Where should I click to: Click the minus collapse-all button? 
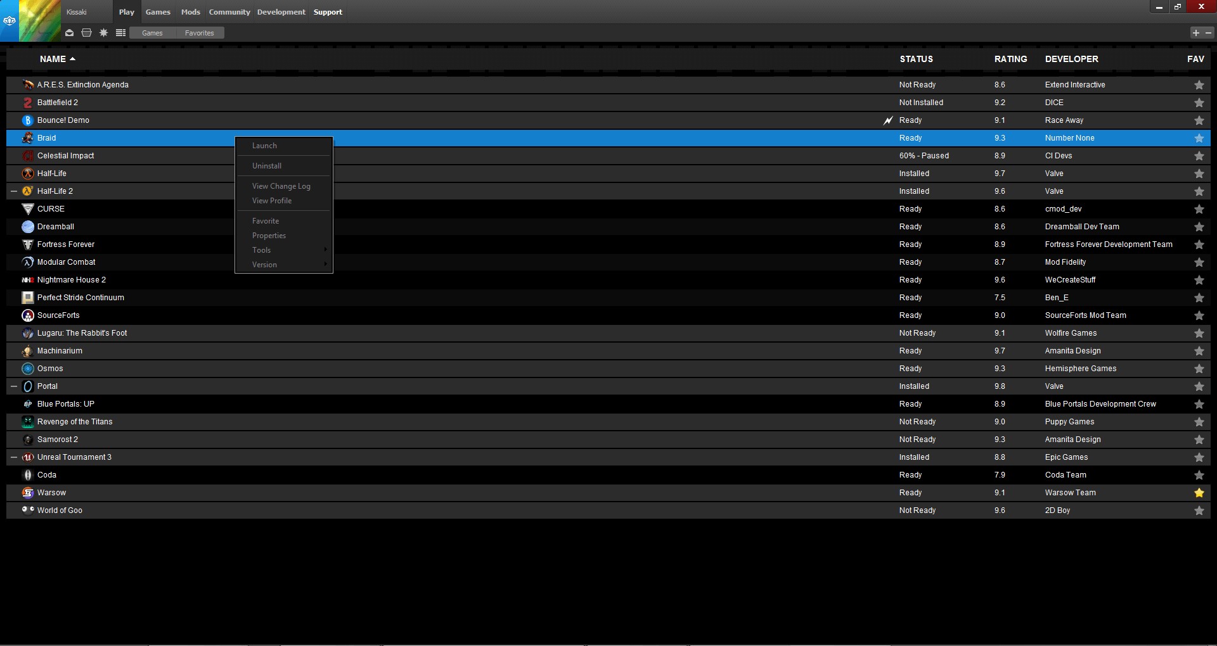1208,33
